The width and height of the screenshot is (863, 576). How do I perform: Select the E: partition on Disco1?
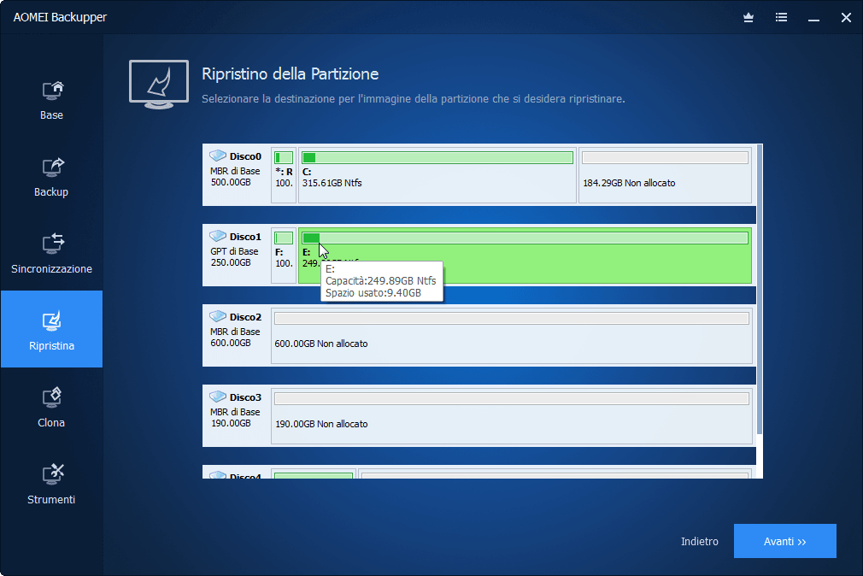click(x=525, y=256)
